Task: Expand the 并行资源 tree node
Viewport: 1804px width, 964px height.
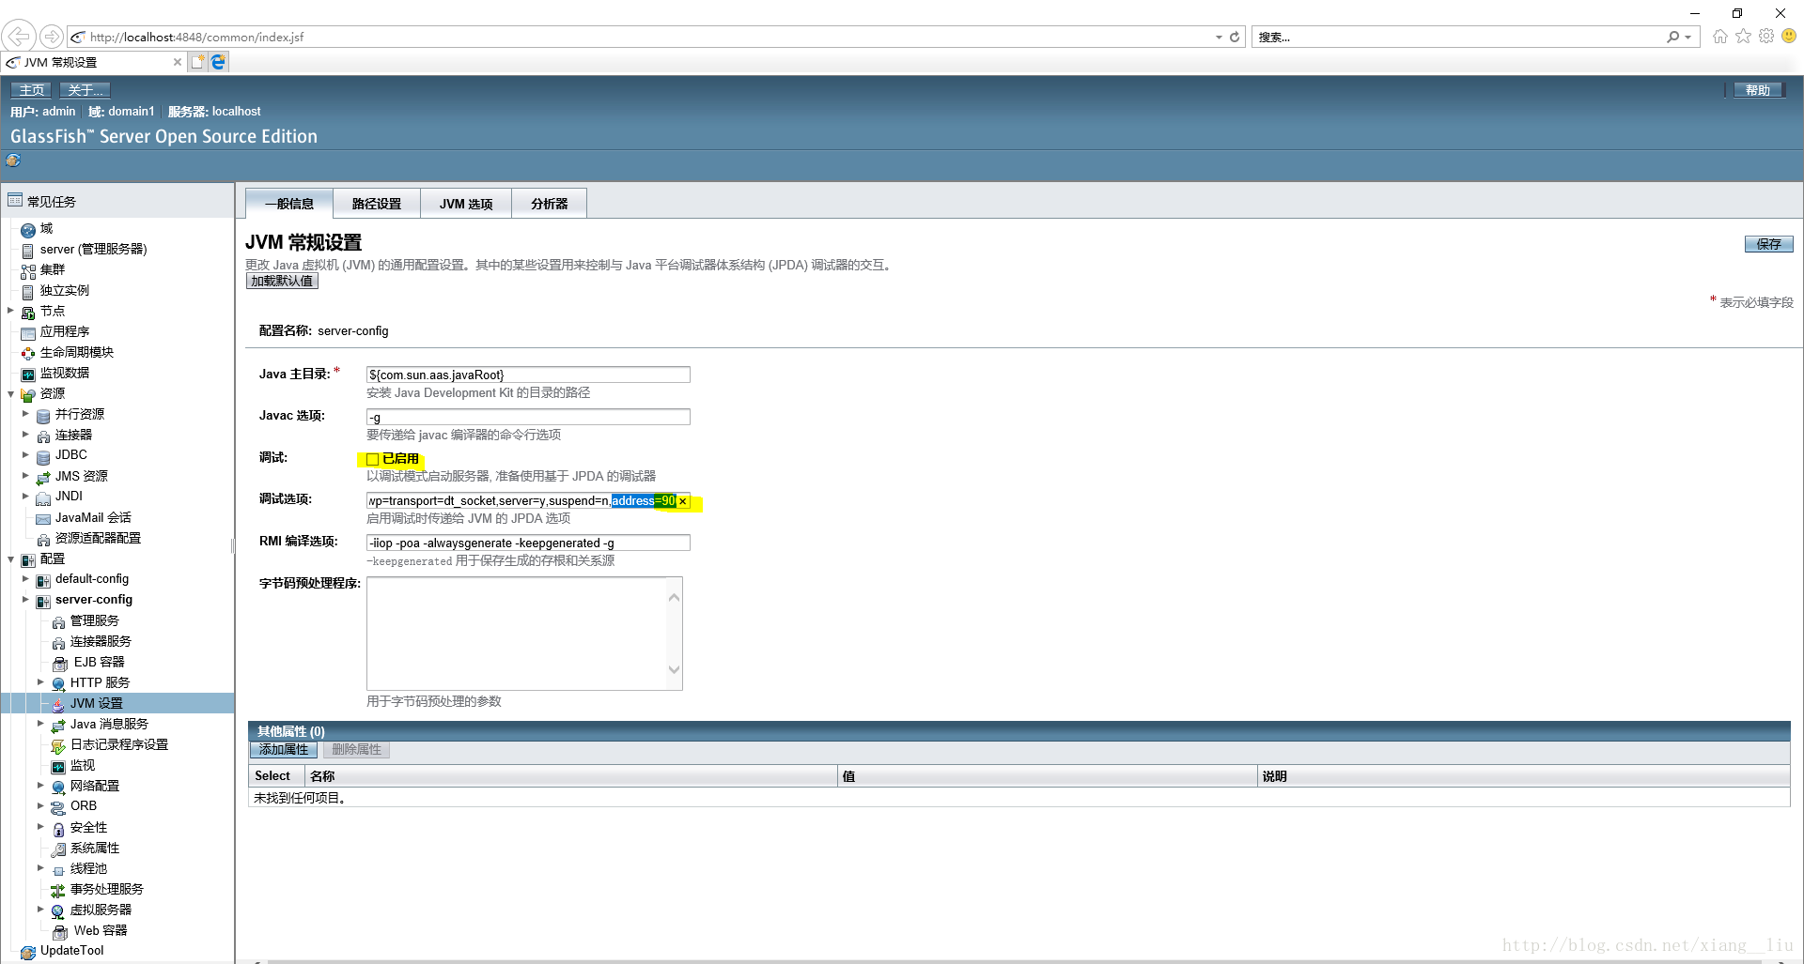Action: (x=26, y=414)
